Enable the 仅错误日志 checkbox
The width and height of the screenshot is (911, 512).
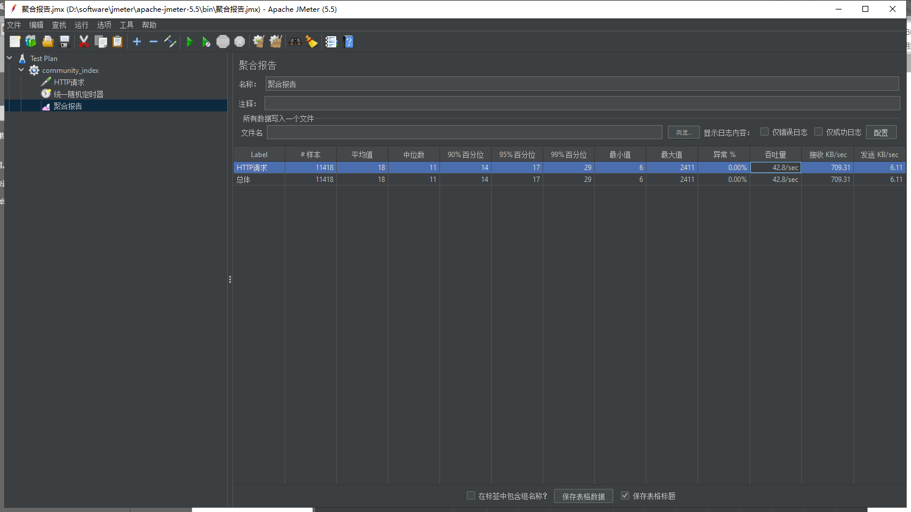765,132
